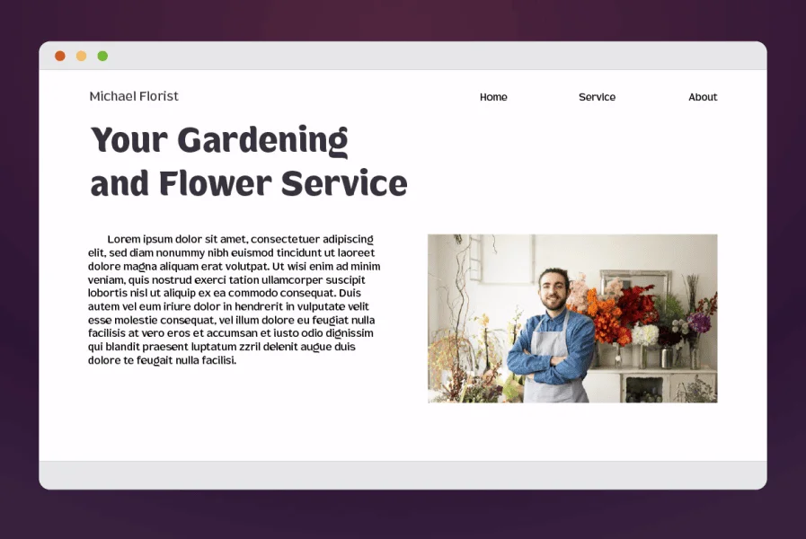The width and height of the screenshot is (806, 539).
Task: Open the Service nav item
Action: tap(597, 97)
